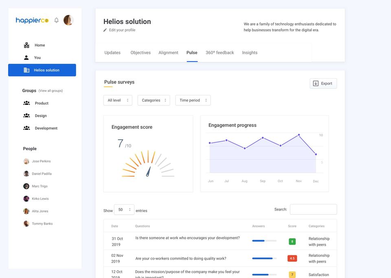
Task: Switch to the Alignment tab
Action: [168, 53]
